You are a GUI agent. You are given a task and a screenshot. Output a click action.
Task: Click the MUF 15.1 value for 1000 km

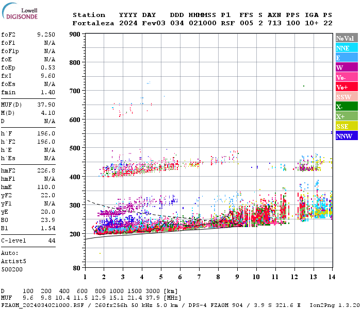click(116, 298)
